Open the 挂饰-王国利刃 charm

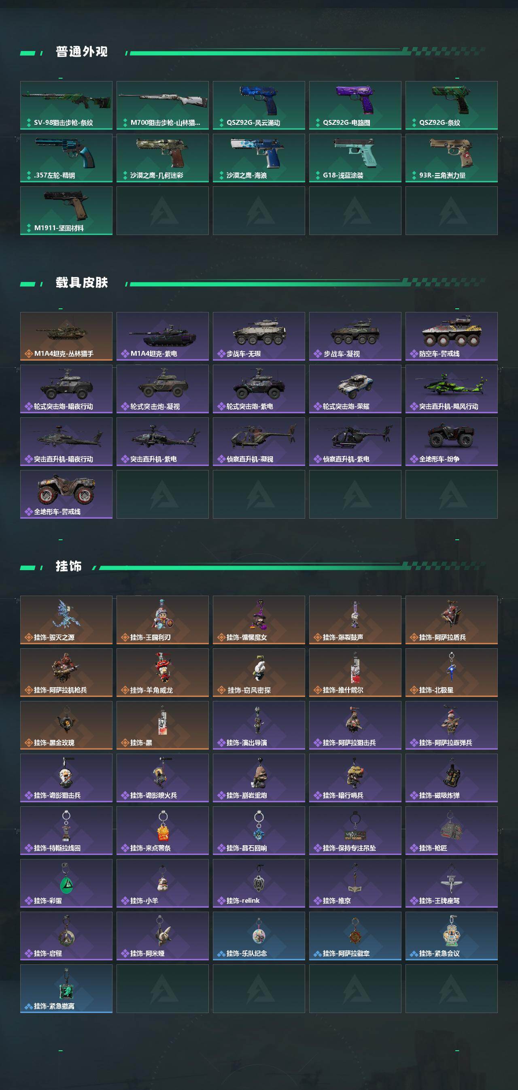163,620
